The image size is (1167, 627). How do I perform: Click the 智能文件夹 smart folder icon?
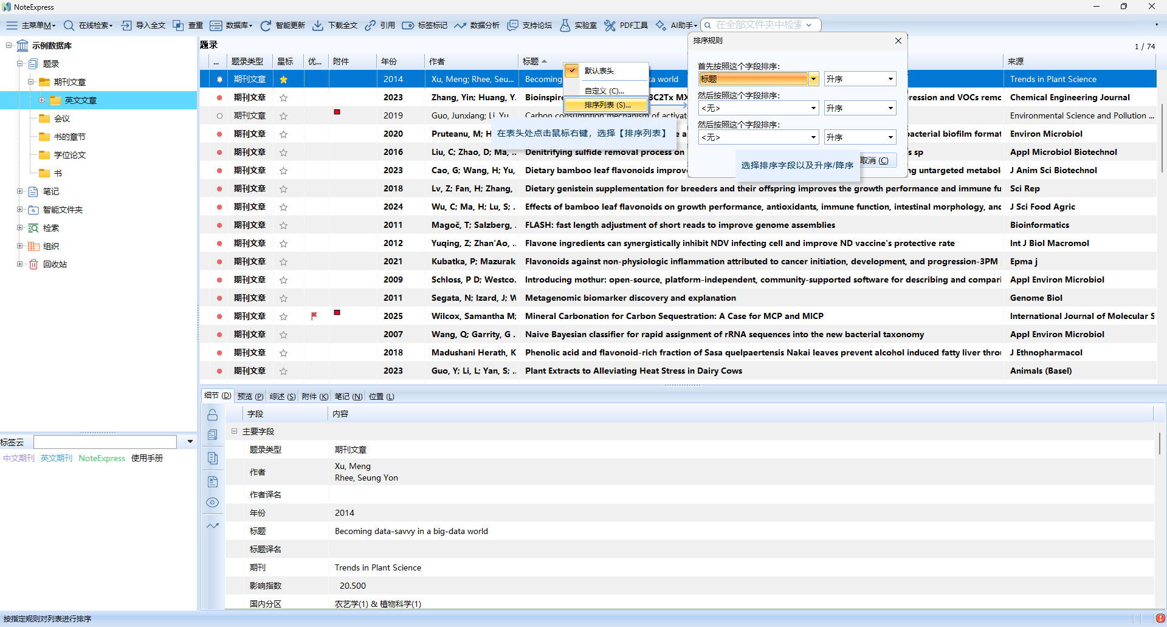[x=34, y=210]
